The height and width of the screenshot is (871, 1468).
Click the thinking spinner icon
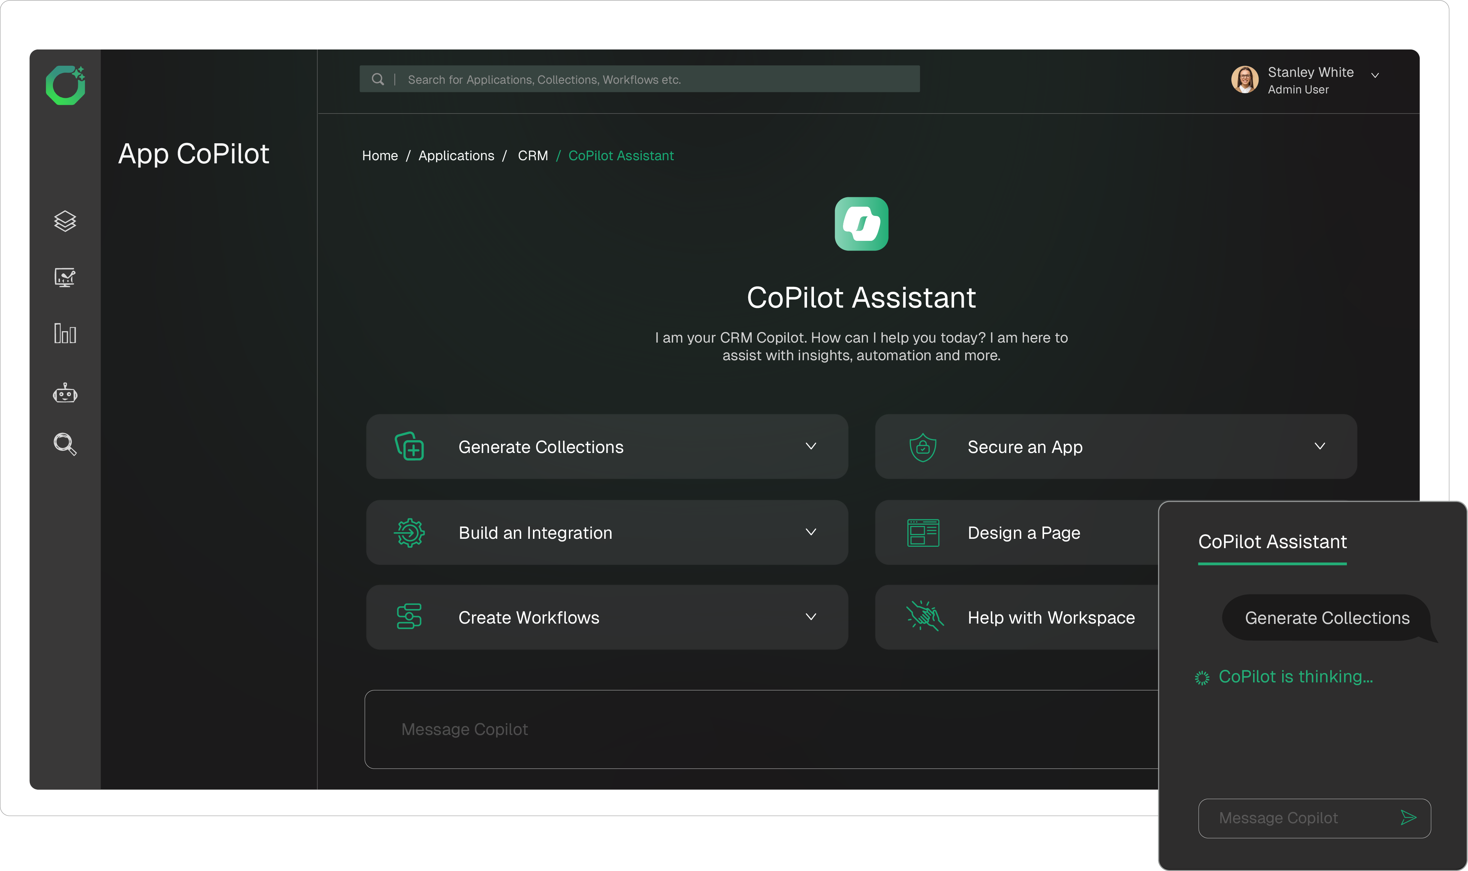pos(1202,678)
